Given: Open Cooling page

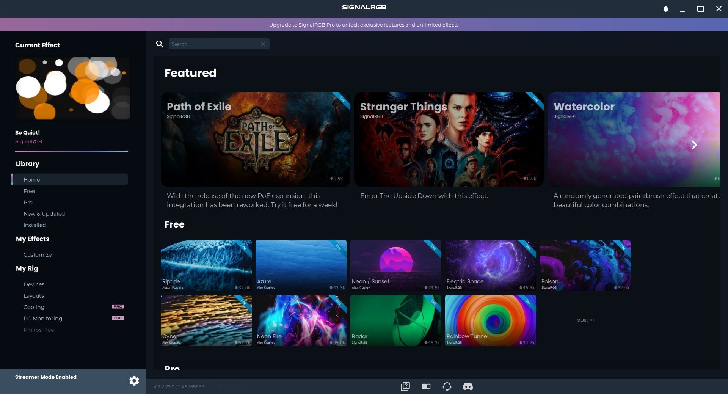Looking at the screenshot, I should (34, 307).
